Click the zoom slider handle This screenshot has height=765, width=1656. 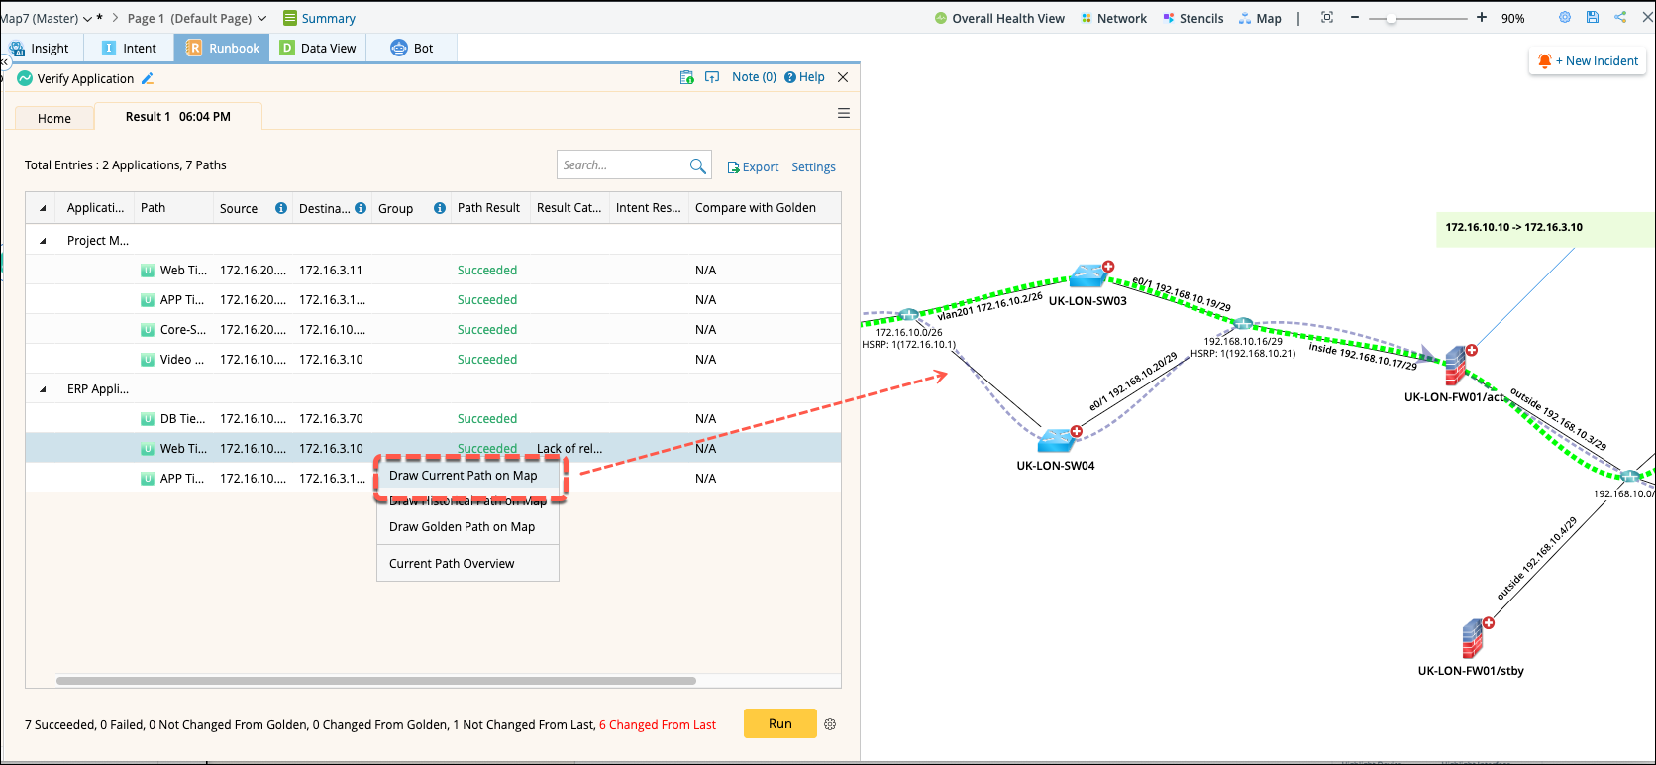[1391, 18]
